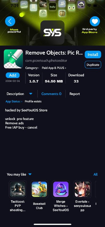Open the Tacticool app icon

pyautogui.click(x=18, y=189)
